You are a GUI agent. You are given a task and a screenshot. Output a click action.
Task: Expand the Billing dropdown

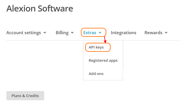point(65,33)
